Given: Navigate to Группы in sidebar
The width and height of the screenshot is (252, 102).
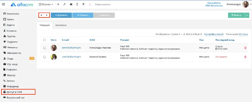Looking at the screenshot, I should [9, 36].
